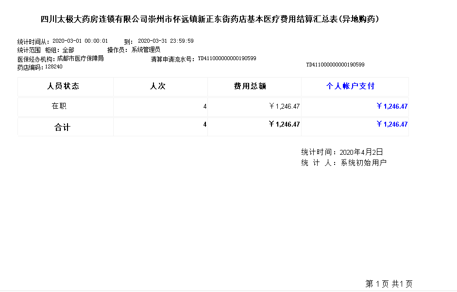Select the end time 2020-03-31 23:59:59
Image resolution: width=457 pixels, height=292 pixels.
(x=166, y=41)
